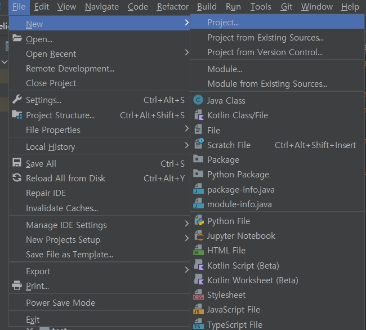Click the HTML File icon
The width and height of the screenshot is (366, 330).
(198, 251)
